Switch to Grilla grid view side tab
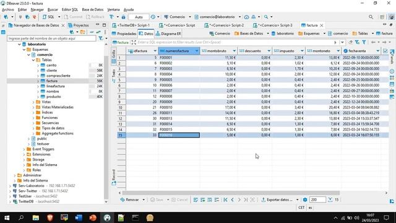This screenshot has width=396, height=223. [114, 56]
